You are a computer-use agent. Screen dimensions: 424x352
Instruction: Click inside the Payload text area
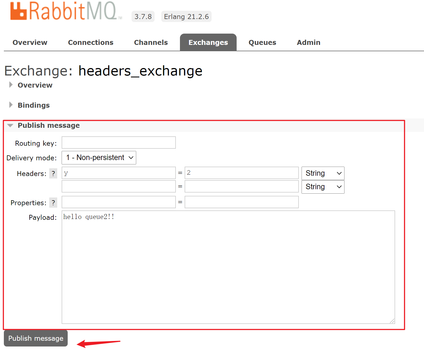point(228,267)
